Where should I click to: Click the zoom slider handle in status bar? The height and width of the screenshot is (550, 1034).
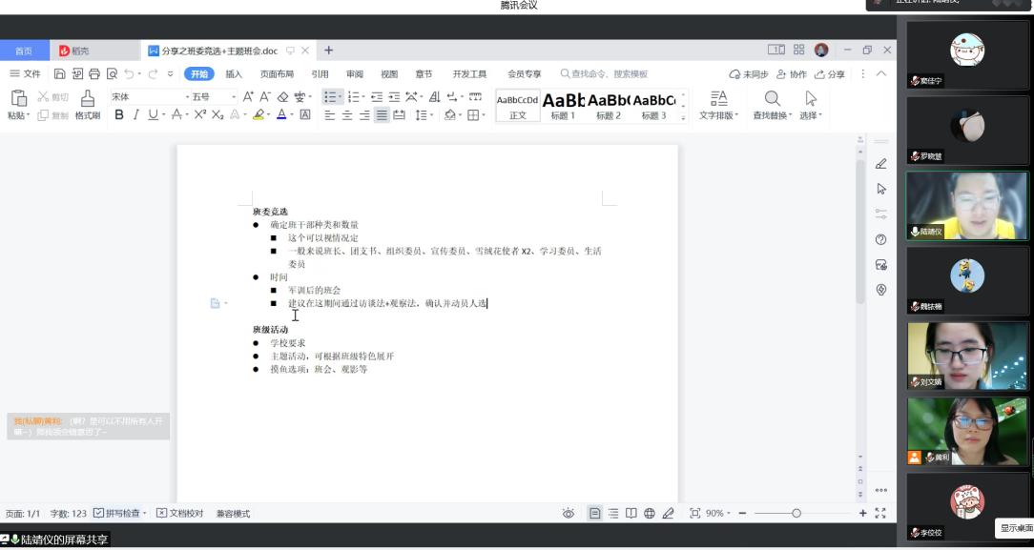(796, 513)
